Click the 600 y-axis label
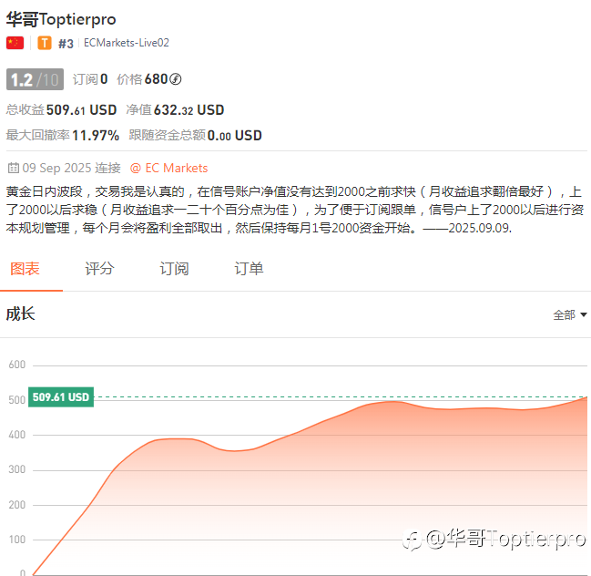This screenshot has width=591, height=576. click(17, 365)
